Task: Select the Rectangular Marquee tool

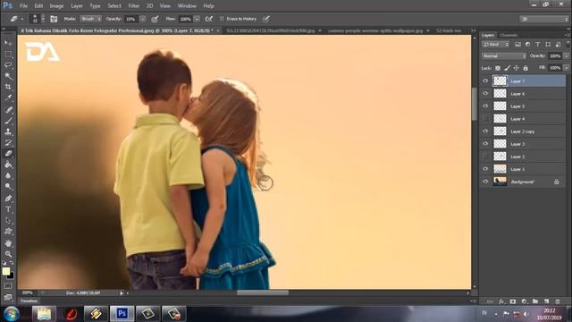Action: pos(8,54)
